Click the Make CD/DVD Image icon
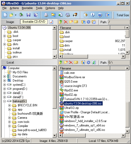This screenshot has height=144, width=131. 46,15
